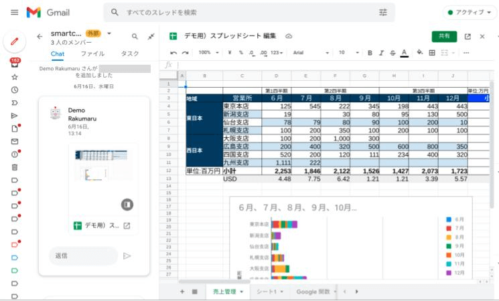Click the formula bar input

coord(334,65)
